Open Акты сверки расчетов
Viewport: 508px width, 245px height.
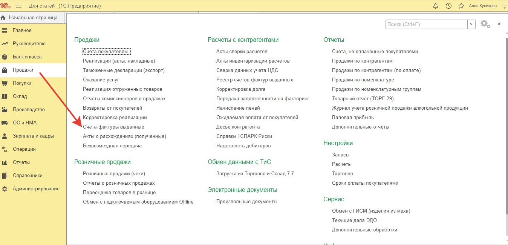(x=242, y=52)
